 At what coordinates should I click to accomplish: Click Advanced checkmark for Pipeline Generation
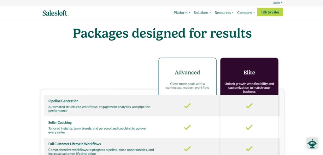click(x=187, y=106)
